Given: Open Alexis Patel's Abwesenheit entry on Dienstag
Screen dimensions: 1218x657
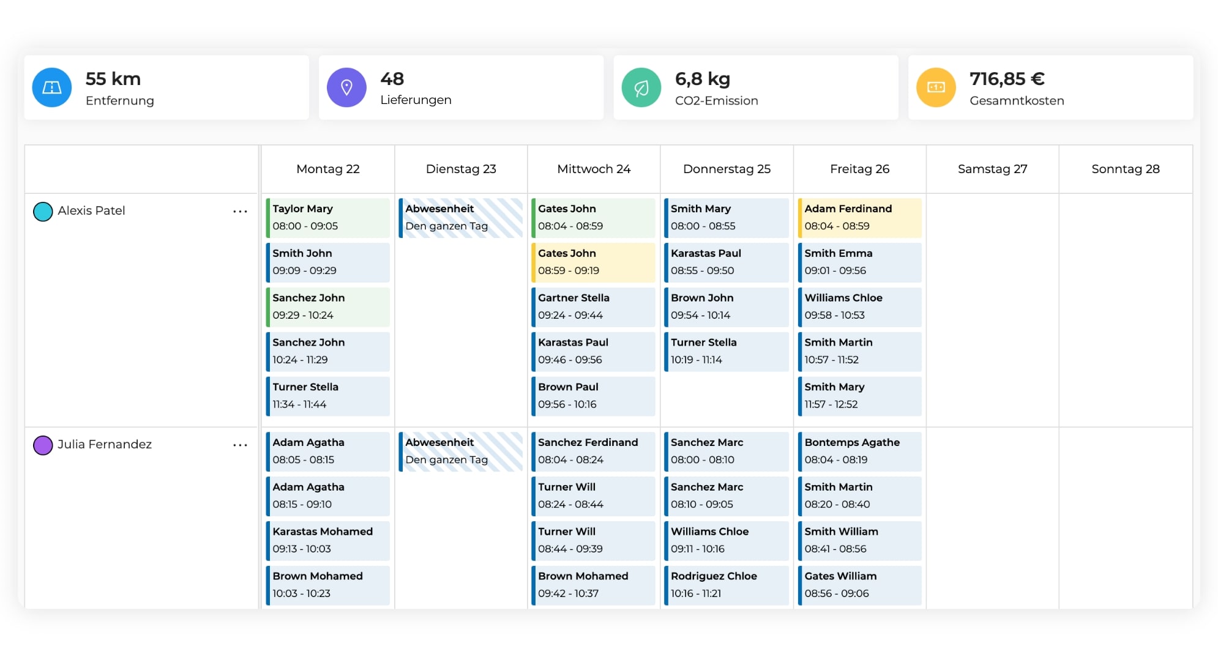Looking at the screenshot, I should pyautogui.click(x=461, y=217).
